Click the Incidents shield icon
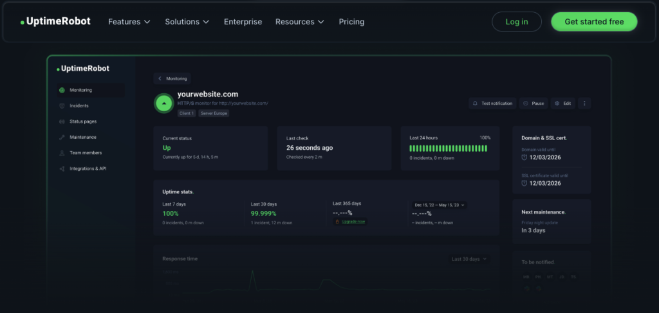 pos(62,106)
